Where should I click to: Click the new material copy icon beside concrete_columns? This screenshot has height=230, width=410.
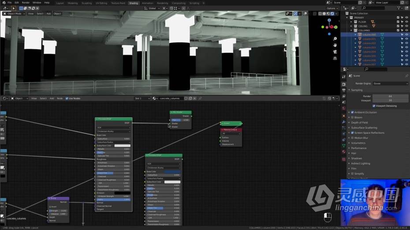pyautogui.click(x=190, y=99)
